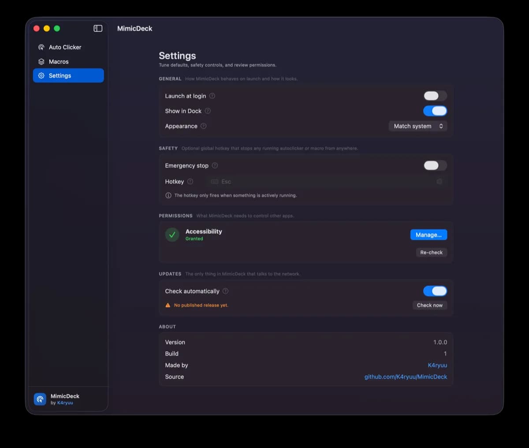The image size is (529, 448).
Task: Click the 'Emergency stop' label
Action: coord(187,165)
